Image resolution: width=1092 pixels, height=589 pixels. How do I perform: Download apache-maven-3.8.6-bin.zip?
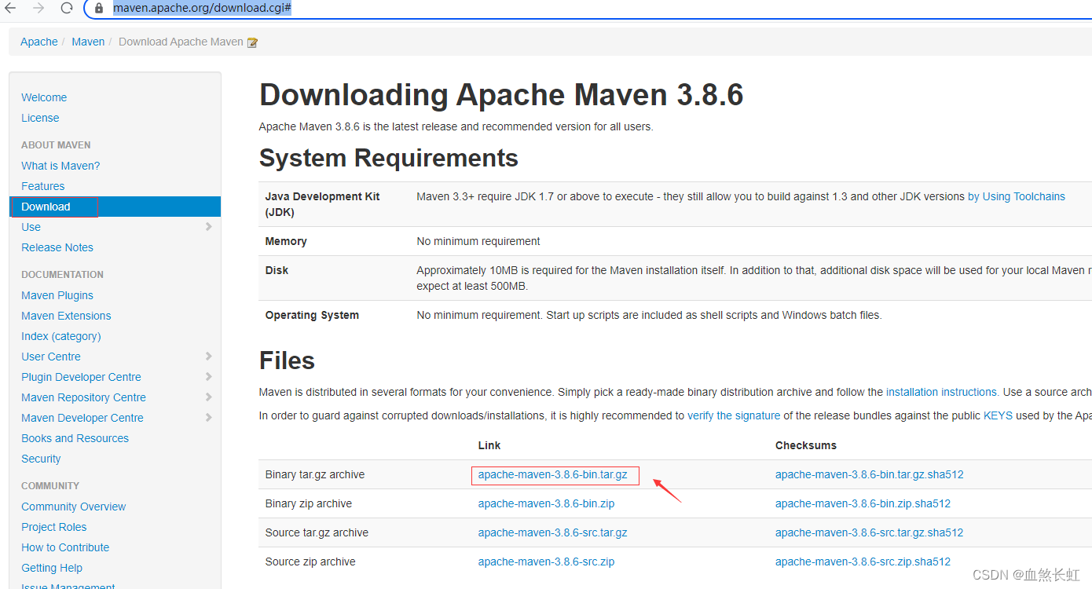(546, 503)
